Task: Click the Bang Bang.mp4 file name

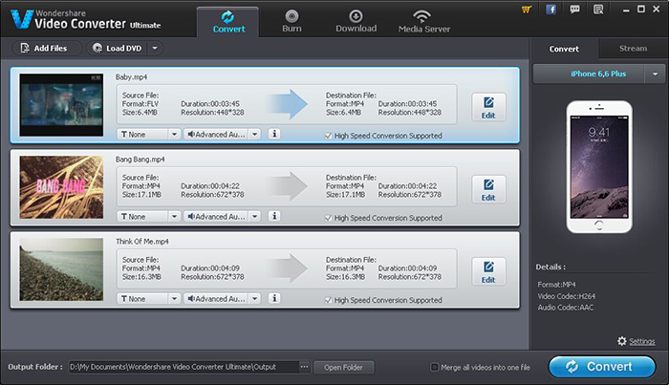Action: 140,160
